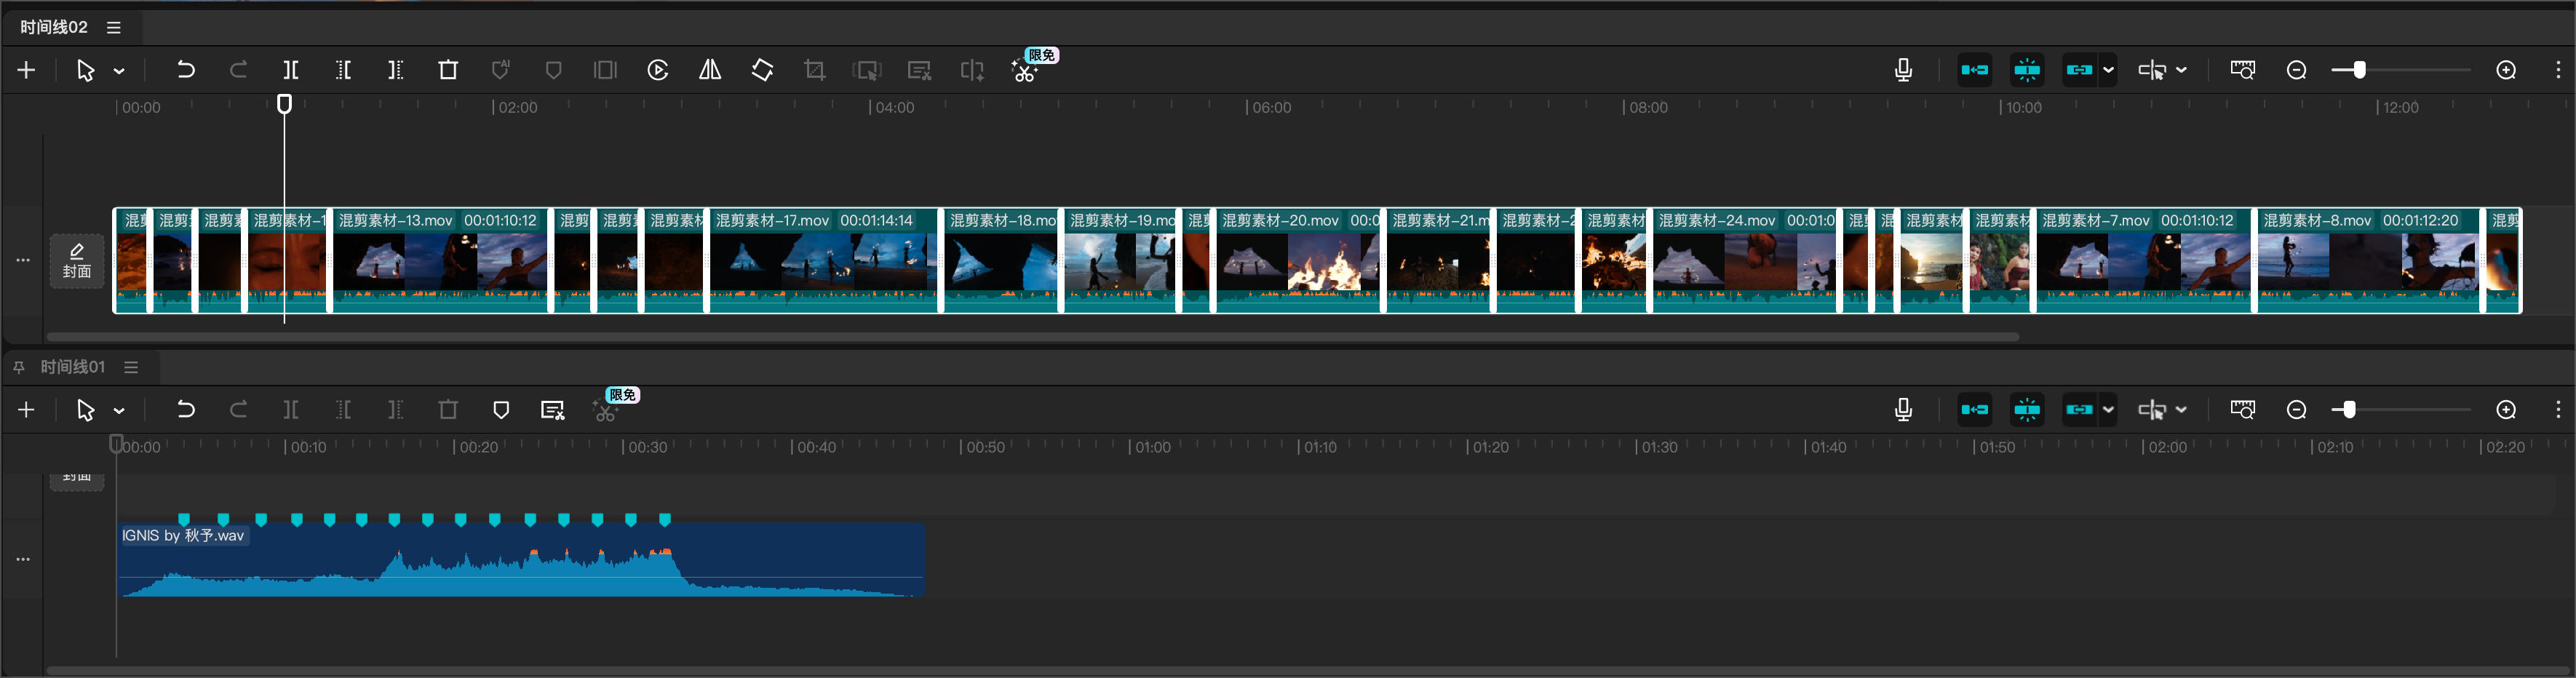This screenshot has width=2576, height=678.
Task: Toggle auto snapping in 时间线01
Action: coord(2027,410)
